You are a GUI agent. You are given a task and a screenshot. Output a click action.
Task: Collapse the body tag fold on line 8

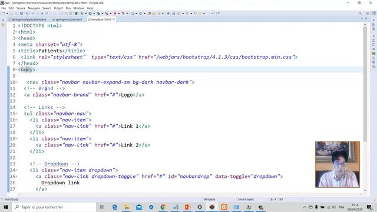[16, 69]
